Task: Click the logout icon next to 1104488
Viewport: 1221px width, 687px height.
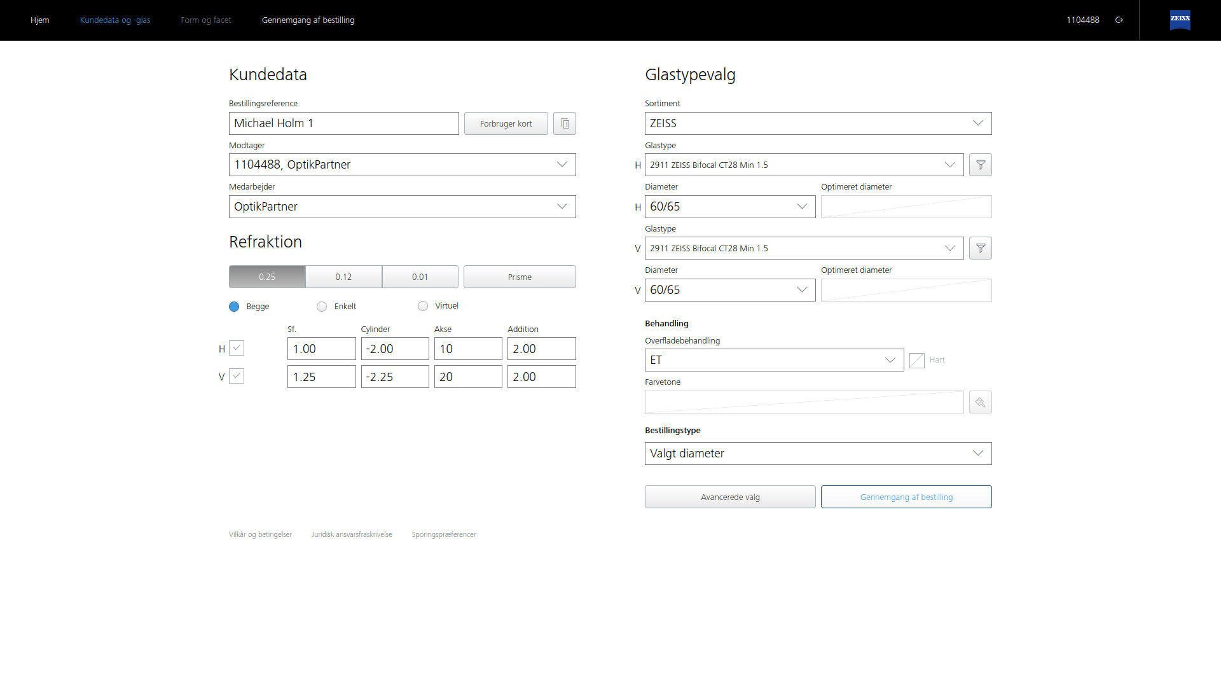Action: pyautogui.click(x=1119, y=20)
